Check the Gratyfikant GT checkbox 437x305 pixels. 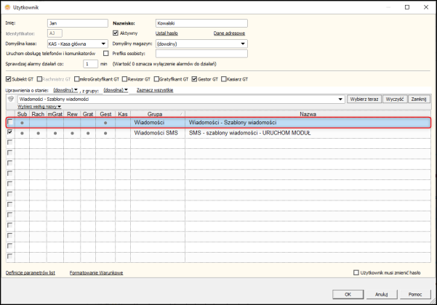coord(156,79)
